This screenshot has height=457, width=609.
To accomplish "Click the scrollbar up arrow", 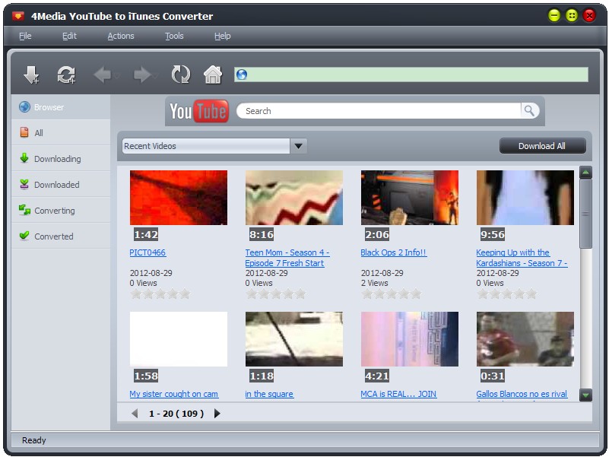I will point(585,172).
